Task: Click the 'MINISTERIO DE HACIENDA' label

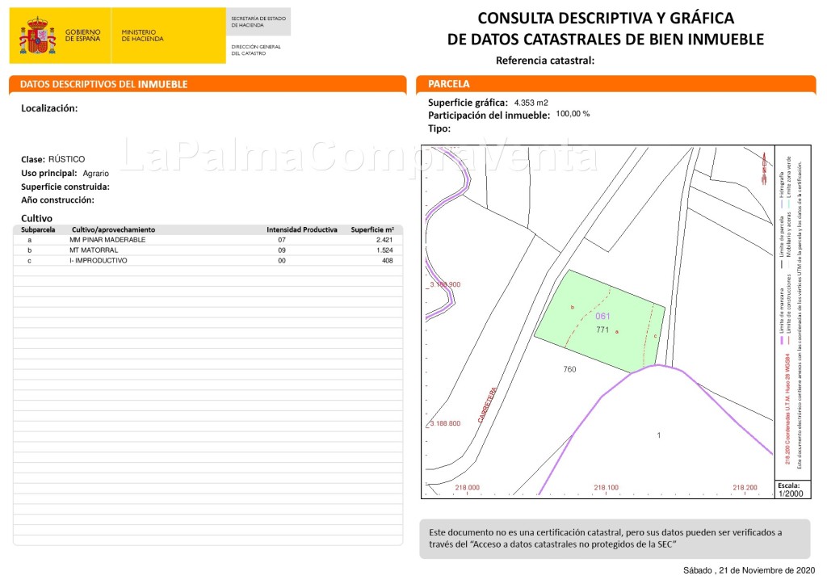Action: coord(142,36)
